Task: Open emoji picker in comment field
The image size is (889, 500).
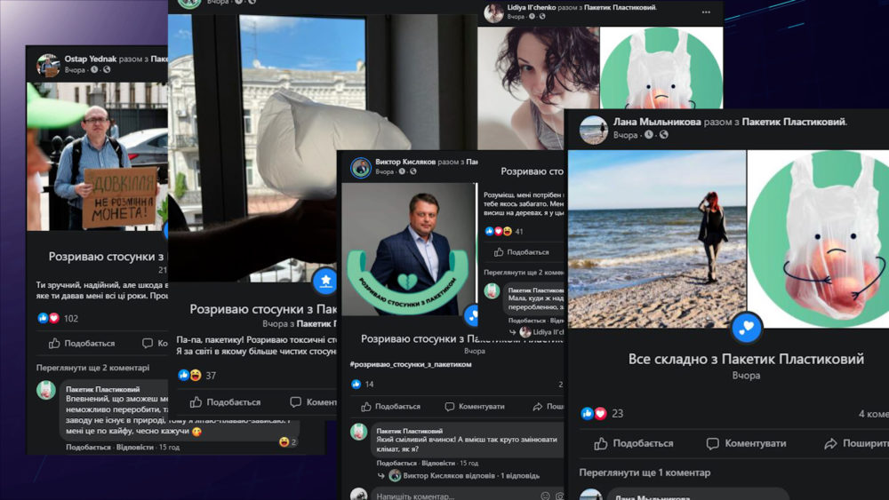Action: 546,496
